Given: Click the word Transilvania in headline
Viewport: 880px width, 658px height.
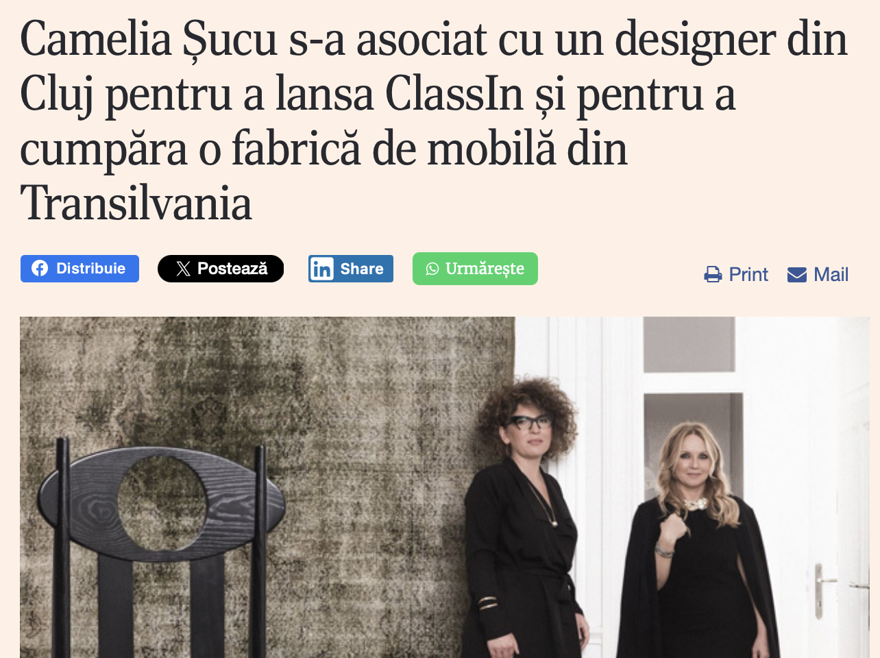Looking at the screenshot, I should pos(136,204).
